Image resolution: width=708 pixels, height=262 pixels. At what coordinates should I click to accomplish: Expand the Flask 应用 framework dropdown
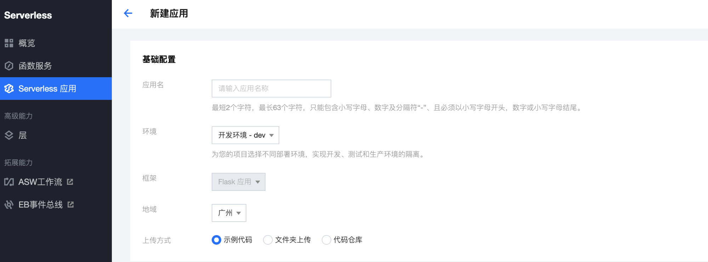point(239,182)
